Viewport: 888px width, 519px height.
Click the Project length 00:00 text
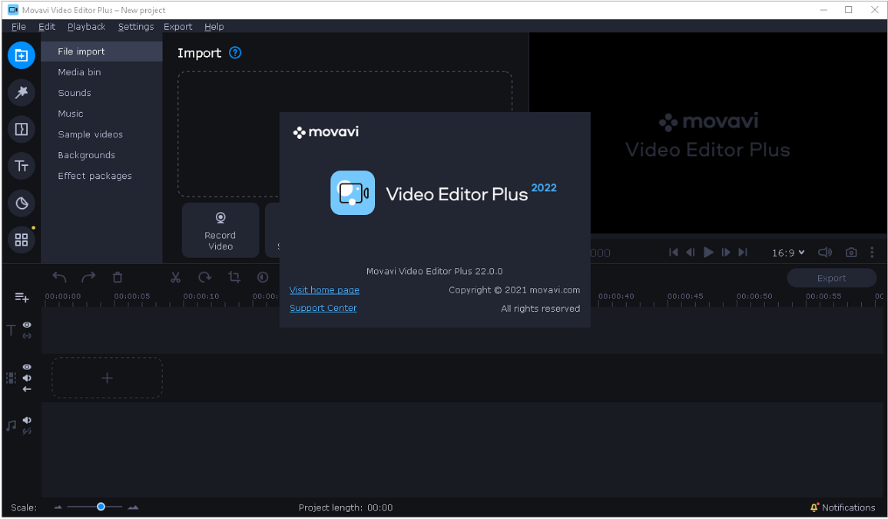click(346, 507)
